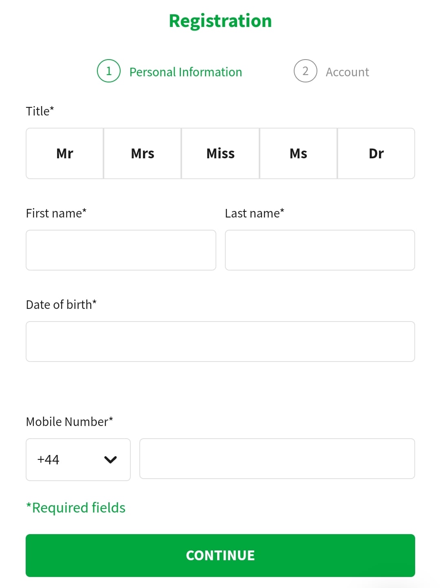Click the Registration page heading
The width and height of the screenshot is (440, 588).
tap(220, 20)
